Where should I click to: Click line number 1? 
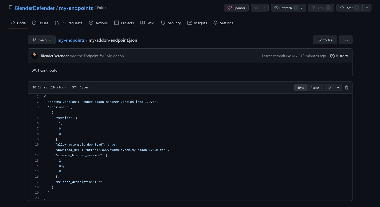[x=38, y=96]
